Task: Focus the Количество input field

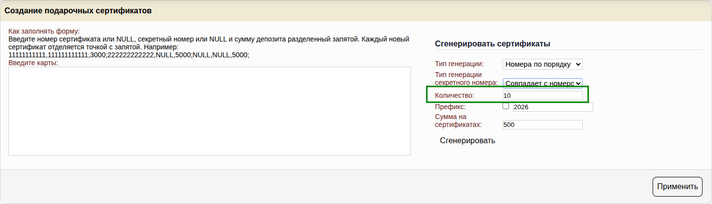Action: [542, 95]
